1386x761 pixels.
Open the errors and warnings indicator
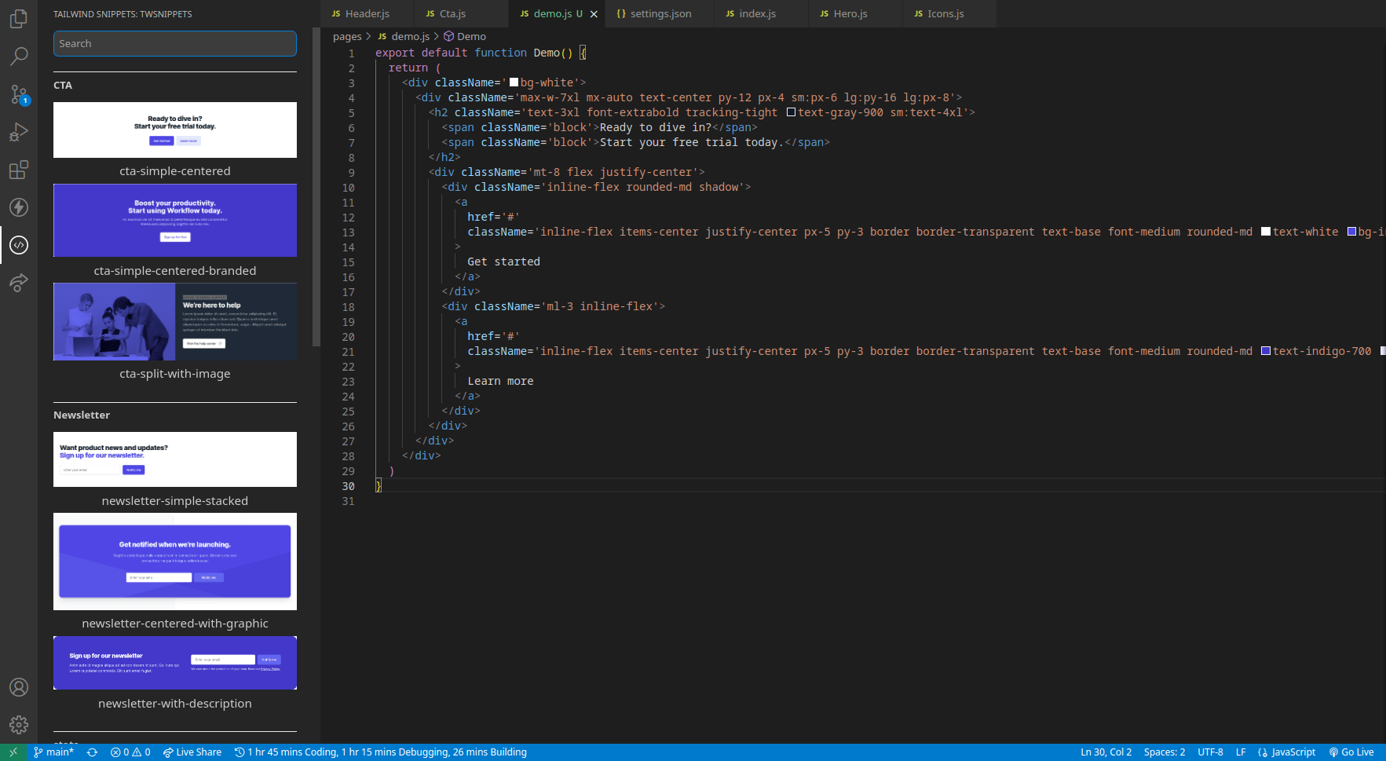130,752
